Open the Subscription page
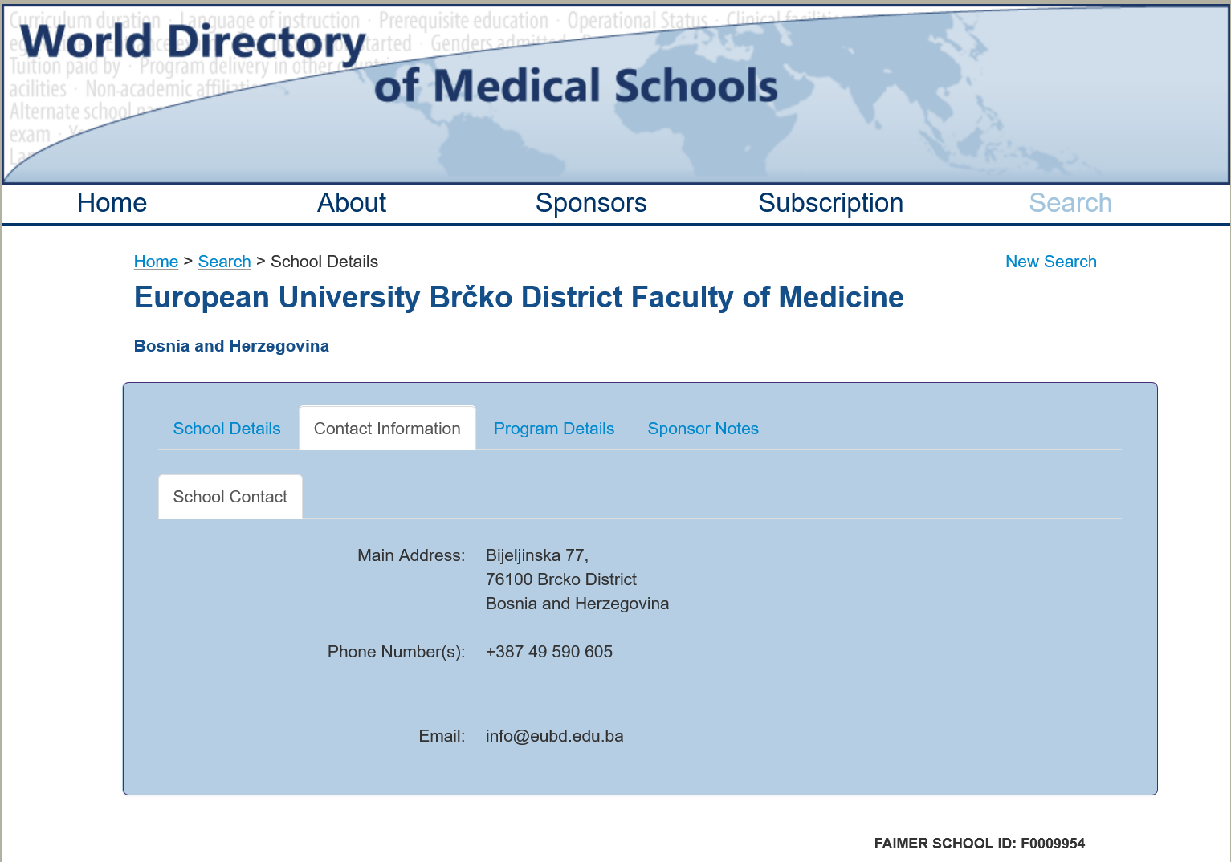Viewport: 1231px width, 862px height. 831,203
